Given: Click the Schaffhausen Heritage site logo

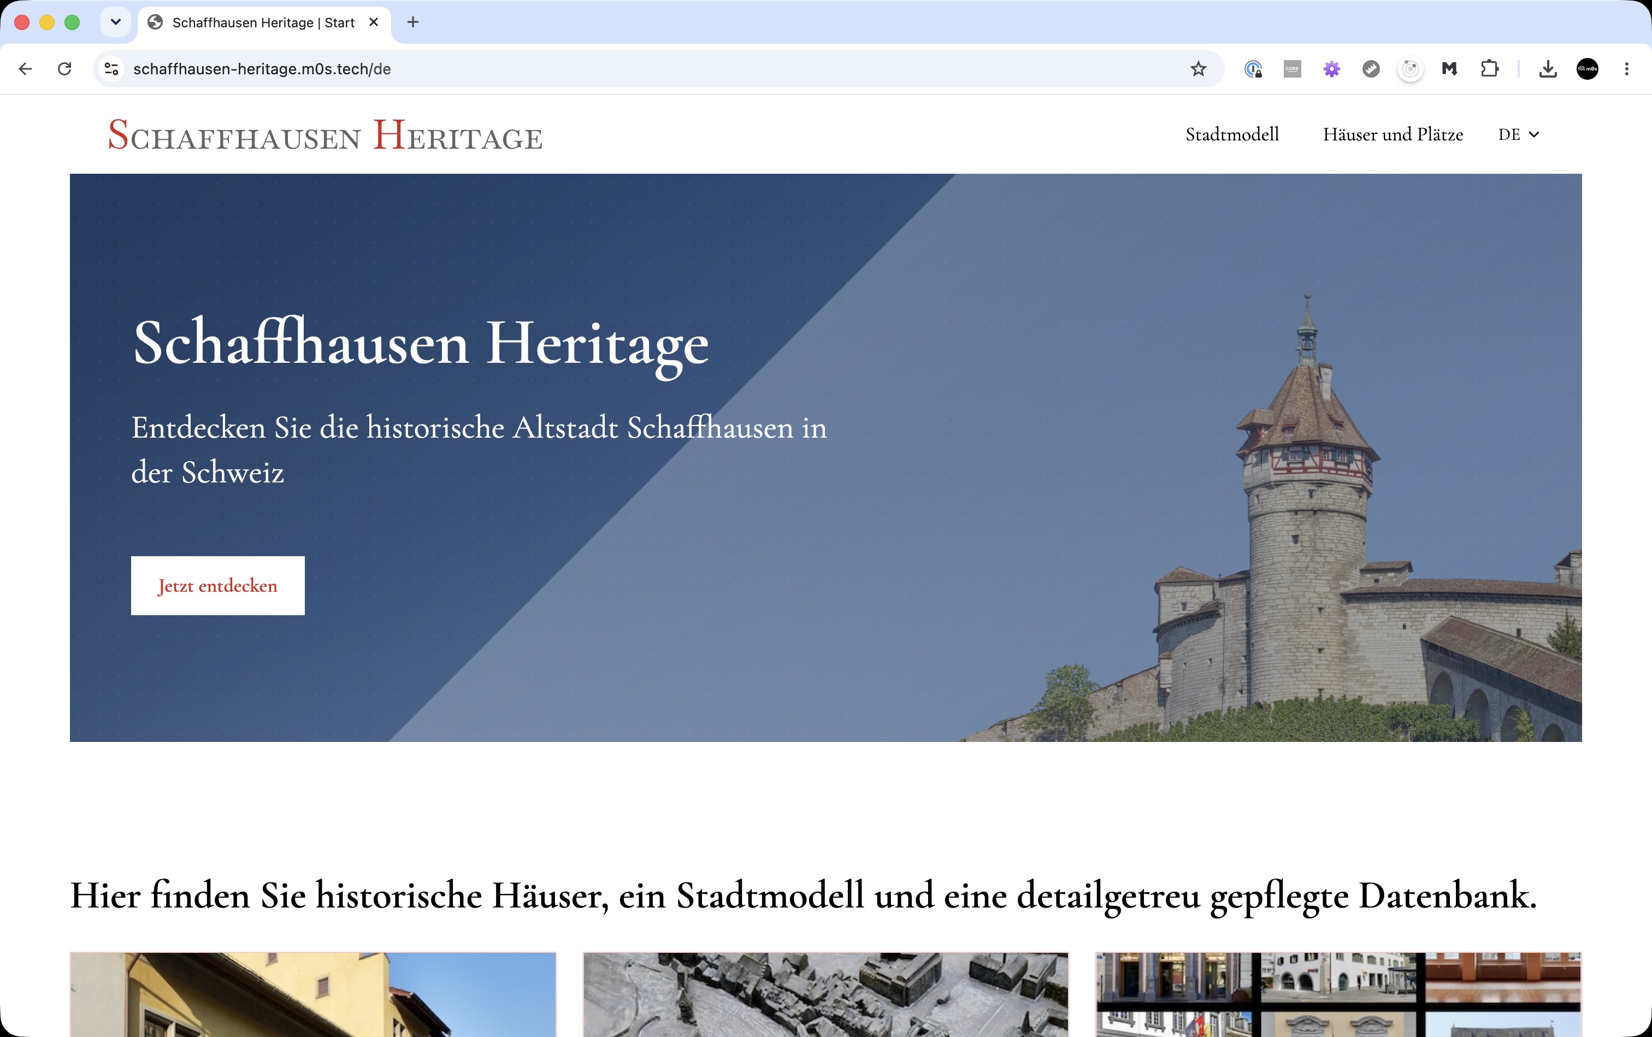Looking at the screenshot, I should 325,134.
